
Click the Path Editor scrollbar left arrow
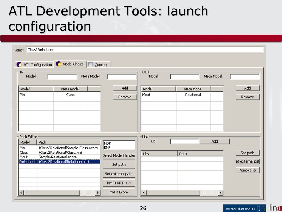click(21, 193)
